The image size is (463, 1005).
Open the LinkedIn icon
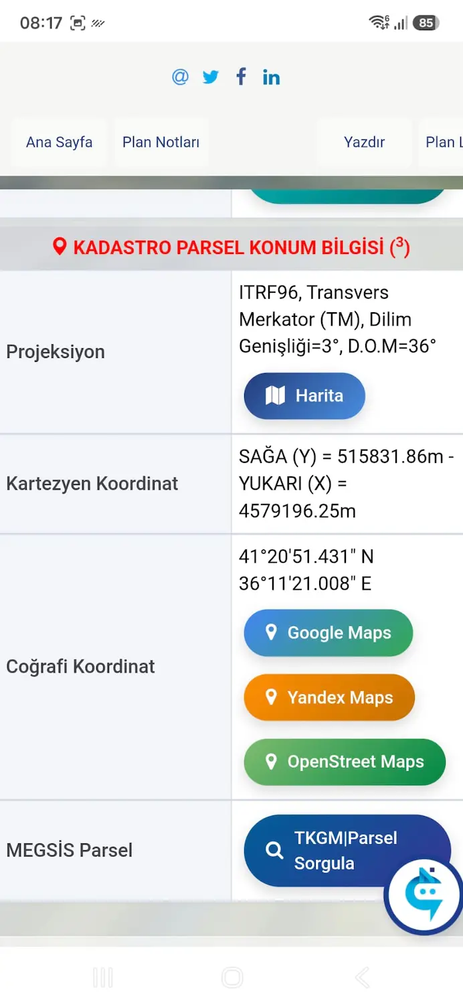click(x=271, y=77)
